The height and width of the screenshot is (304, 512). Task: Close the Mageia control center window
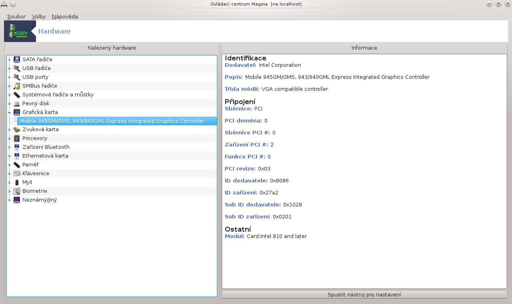(507, 4)
